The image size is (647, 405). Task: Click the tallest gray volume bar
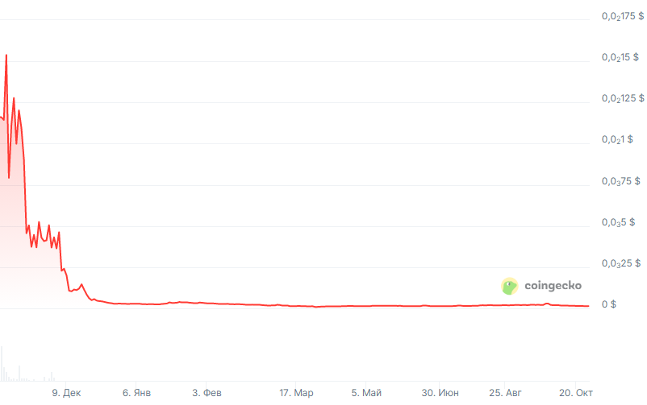[2, 364]
